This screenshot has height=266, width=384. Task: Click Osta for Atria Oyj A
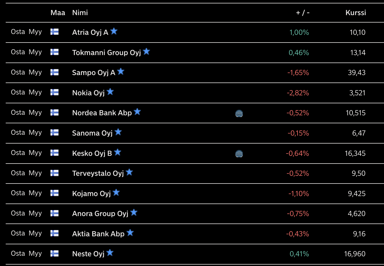click(18, 32)
